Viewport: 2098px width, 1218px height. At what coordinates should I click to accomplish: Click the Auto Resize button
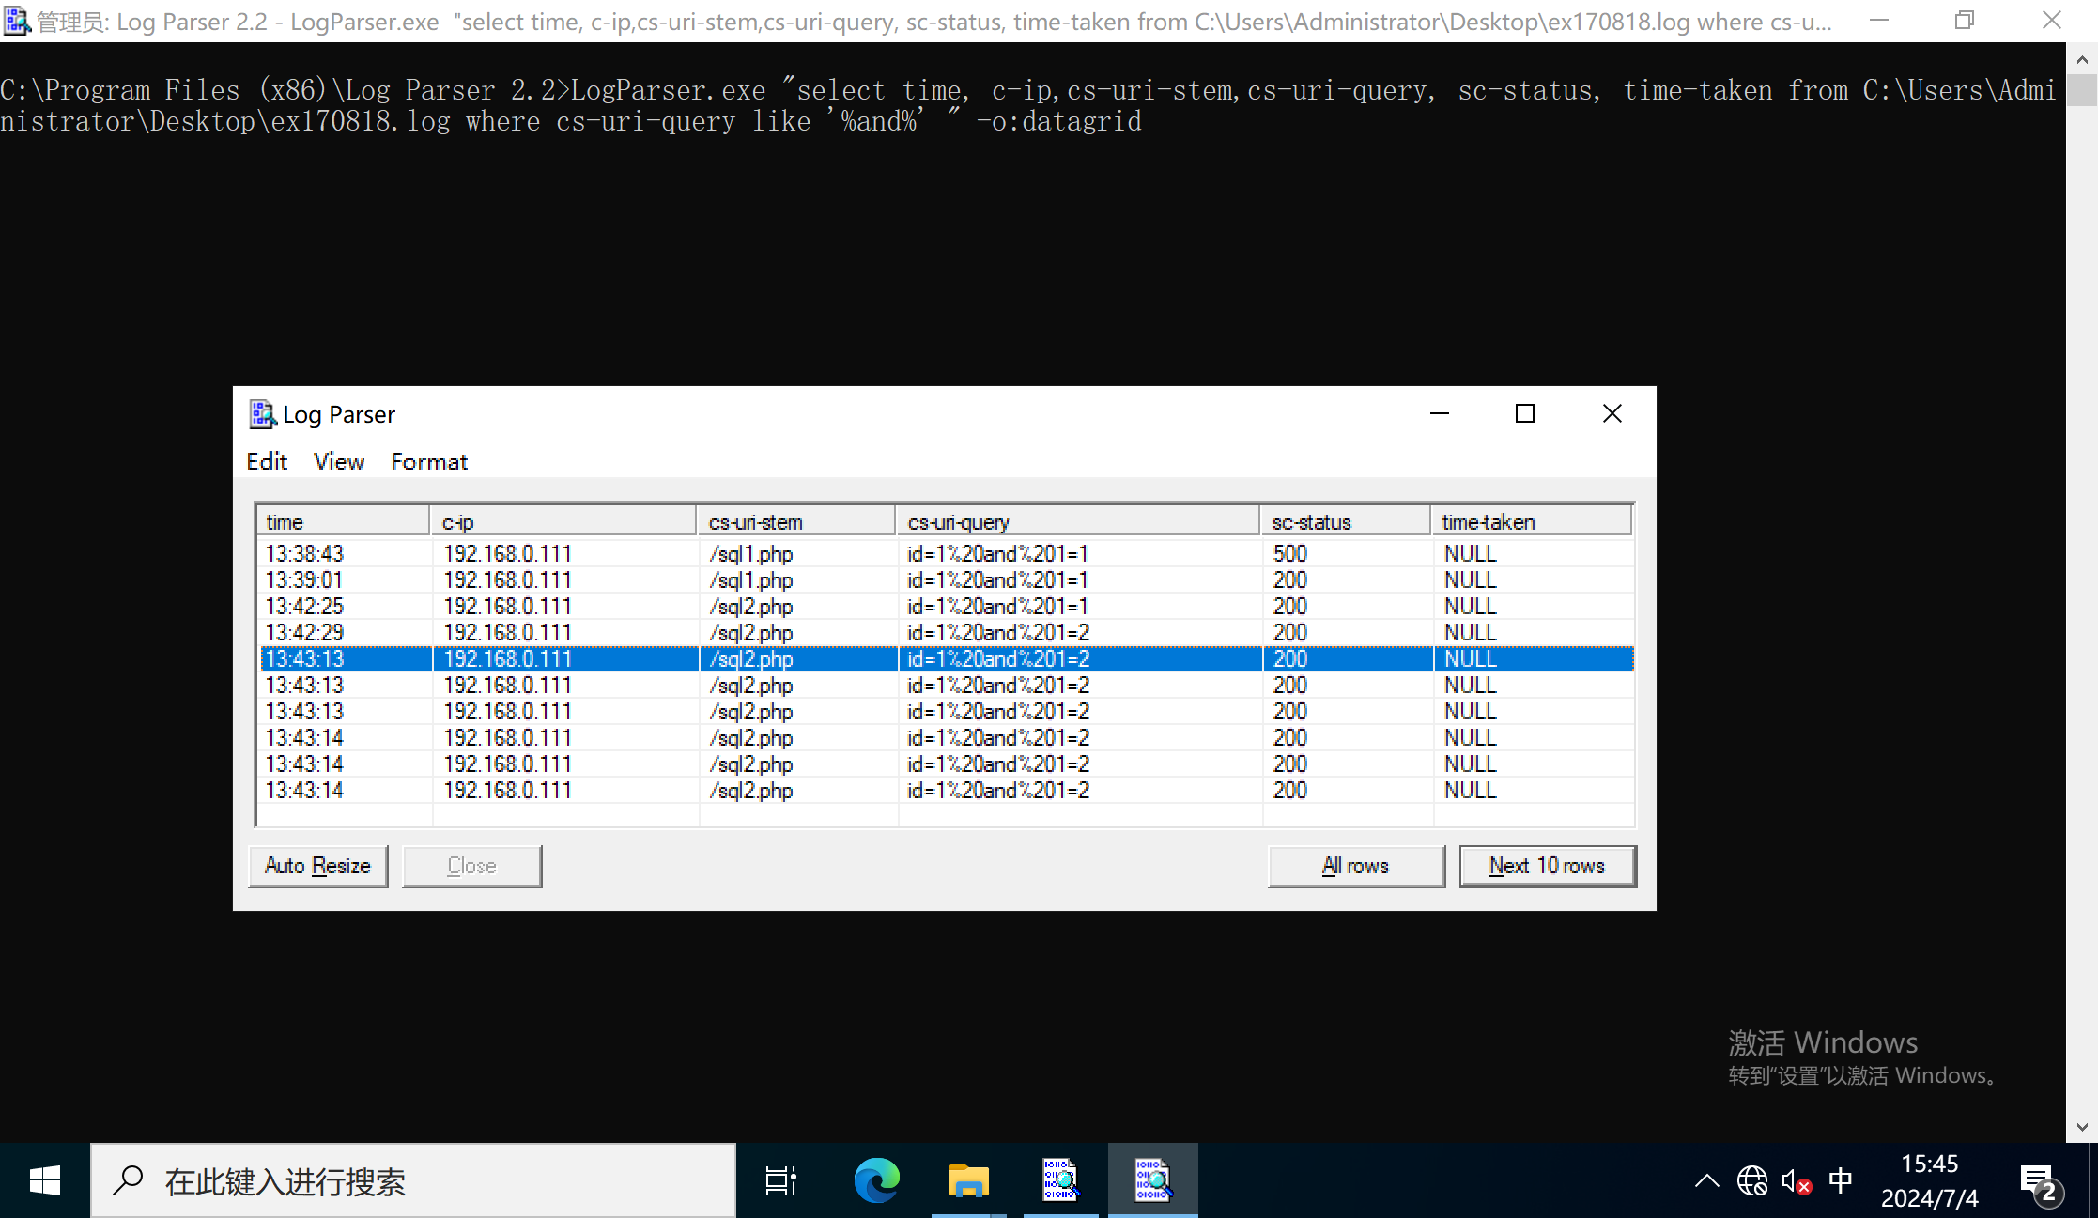[317, 866]
